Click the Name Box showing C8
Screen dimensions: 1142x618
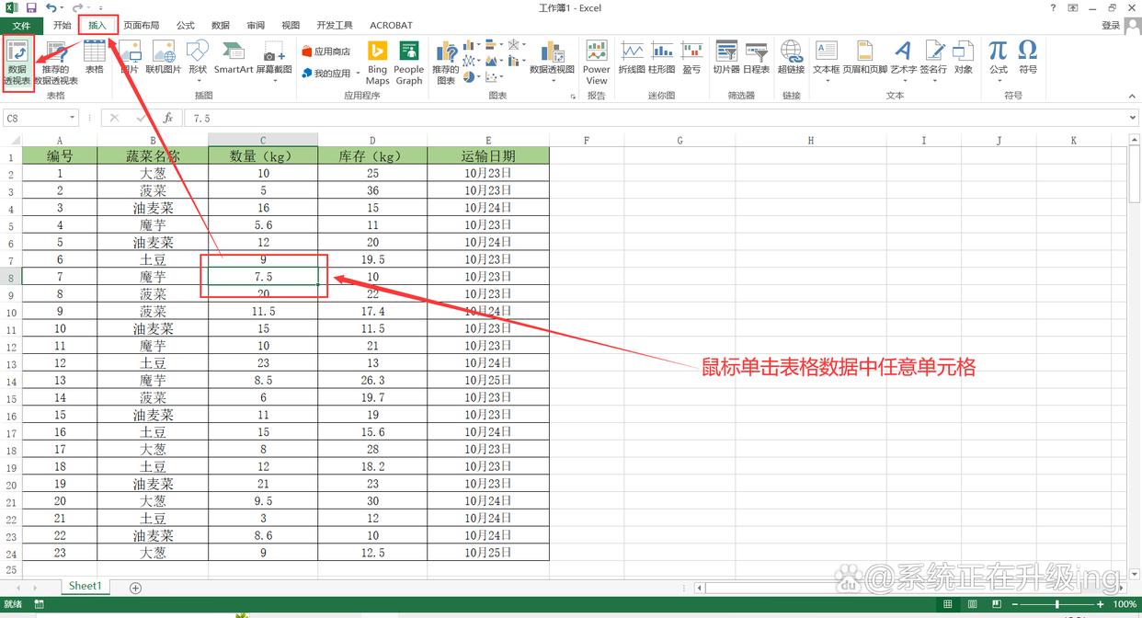click(35, 118)
